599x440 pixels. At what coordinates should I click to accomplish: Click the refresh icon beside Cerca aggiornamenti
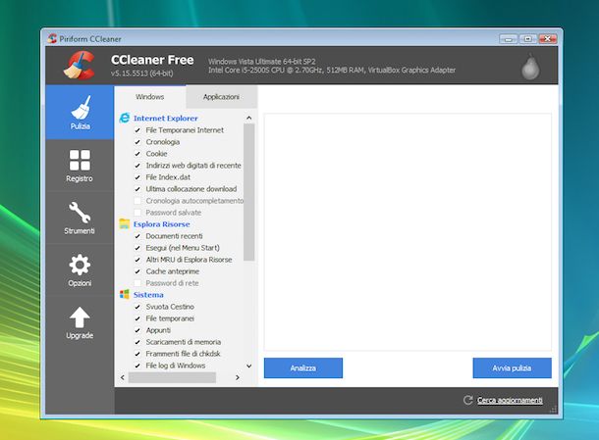(x=468, y=400)
